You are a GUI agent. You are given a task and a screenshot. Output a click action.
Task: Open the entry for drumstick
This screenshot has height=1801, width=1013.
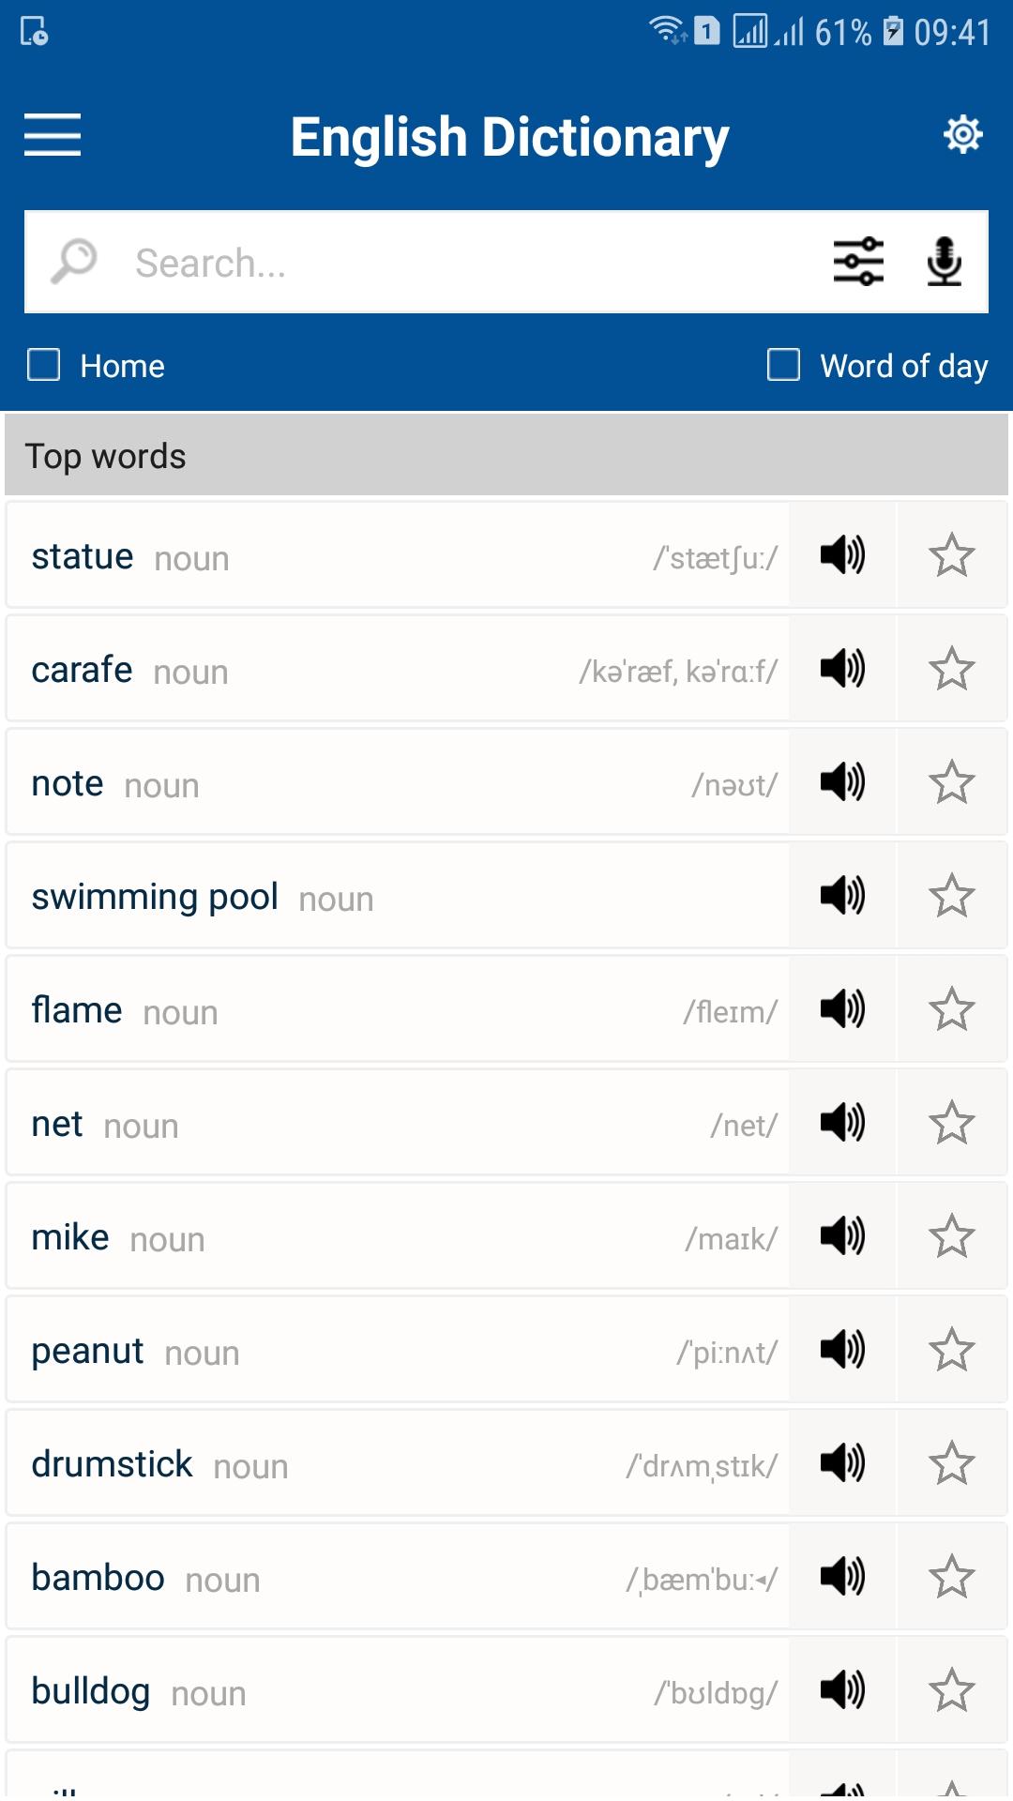pyautogui.click(x=398, y=1462)
